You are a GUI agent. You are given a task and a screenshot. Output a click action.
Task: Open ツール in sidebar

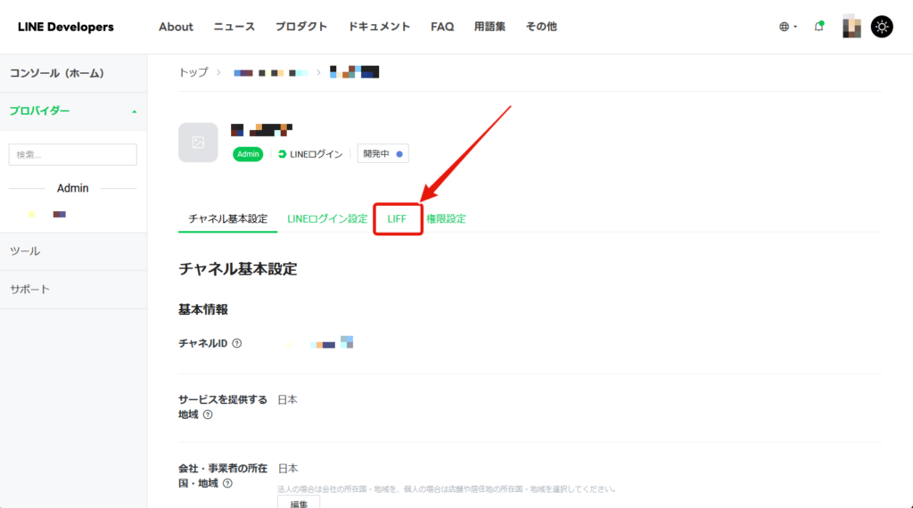click(x=73, y=251)
